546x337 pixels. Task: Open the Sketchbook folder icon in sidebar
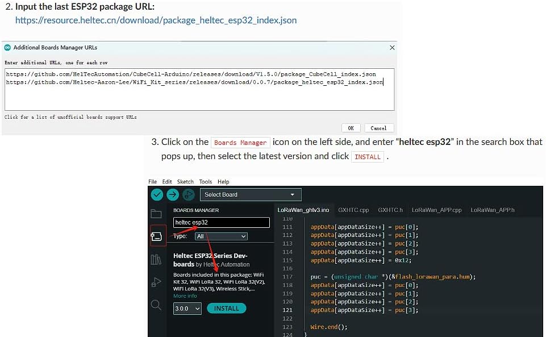coord(156,214)
